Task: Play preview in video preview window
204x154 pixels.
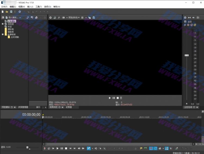Action: coord(110,98)
